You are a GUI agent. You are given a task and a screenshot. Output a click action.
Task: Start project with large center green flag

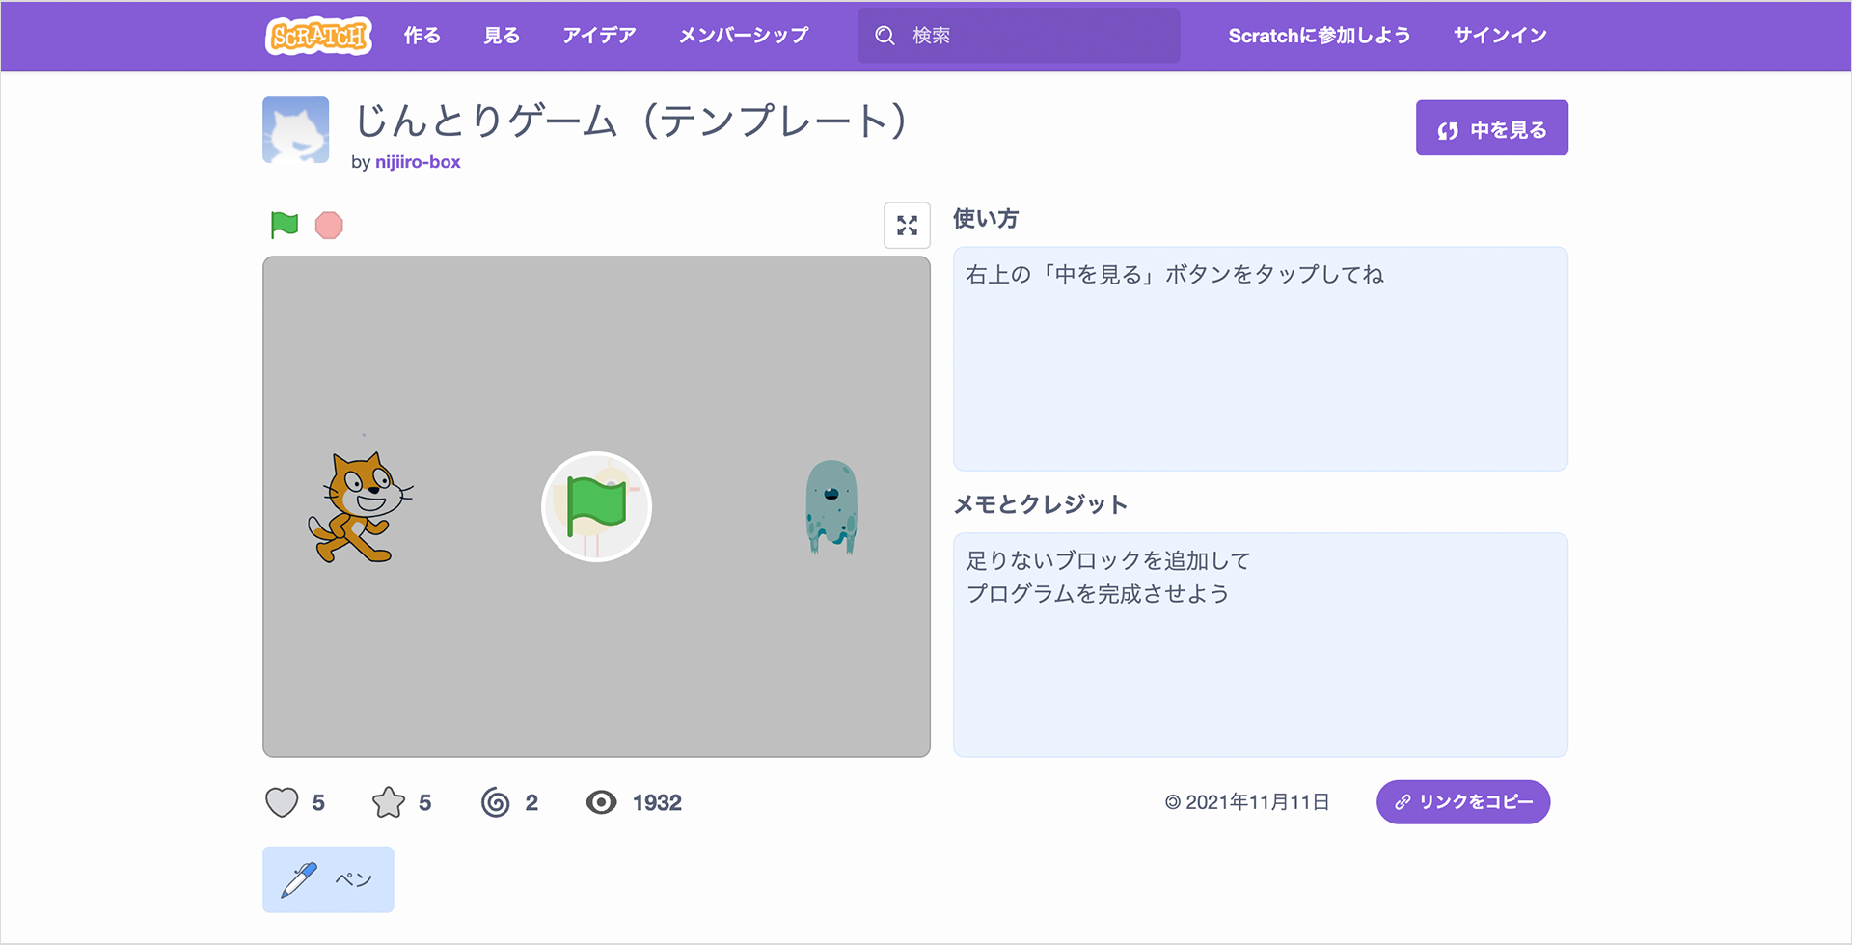click(x=596, y=506)
